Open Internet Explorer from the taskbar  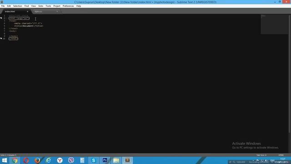tap(49, 160)
